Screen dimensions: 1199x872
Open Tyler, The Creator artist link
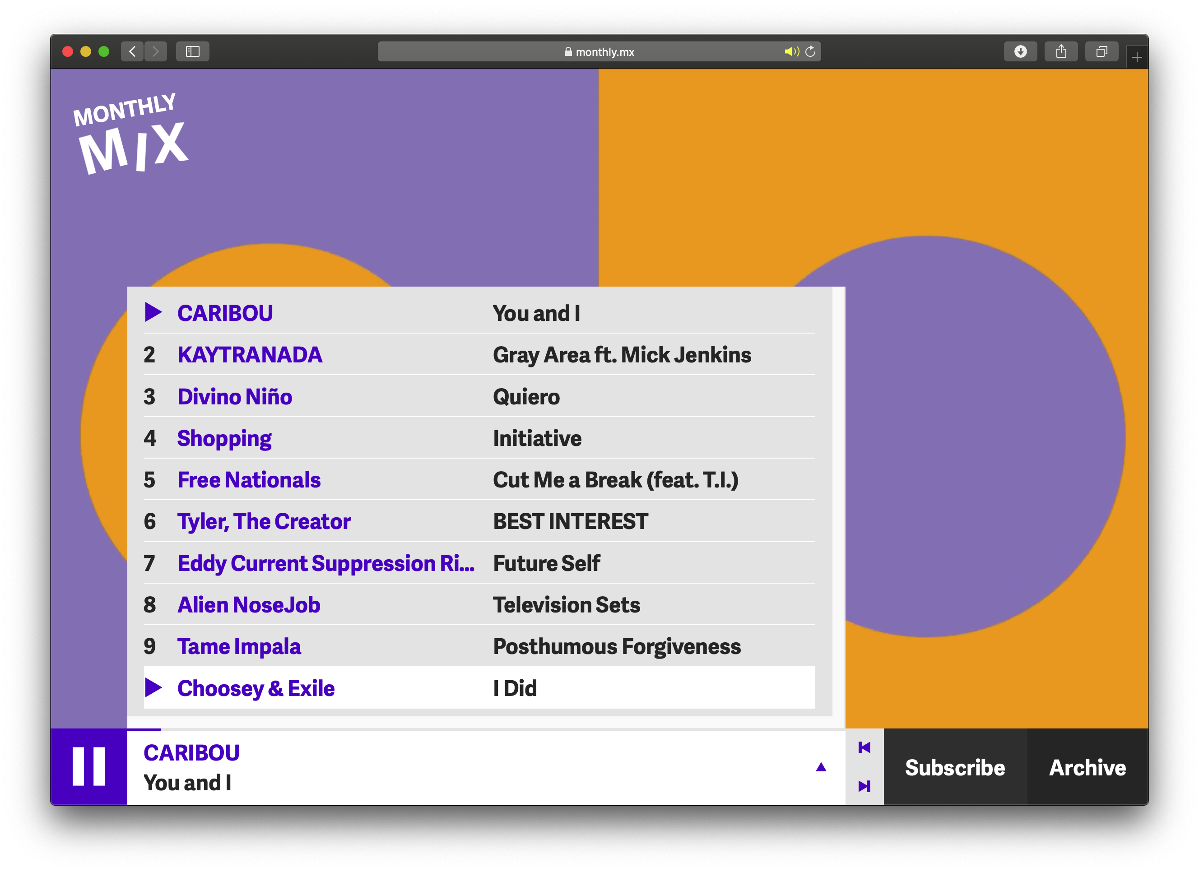(x=264, y=522)
